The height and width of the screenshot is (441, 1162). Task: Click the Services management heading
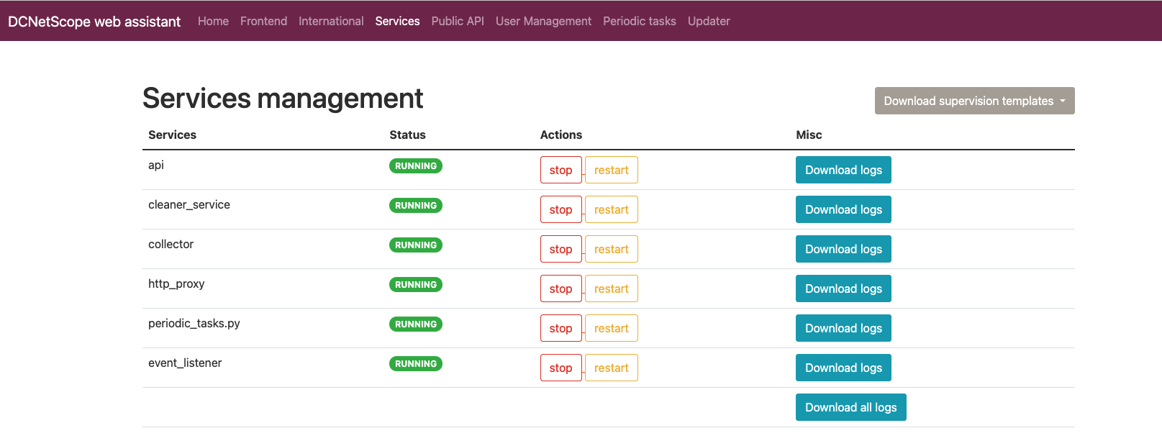(283, 99)
